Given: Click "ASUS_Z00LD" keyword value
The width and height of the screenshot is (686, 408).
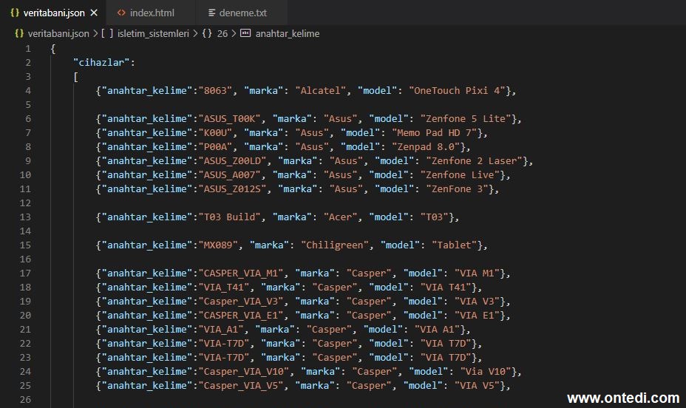Looking at the screenshot, I should point(232,160).
